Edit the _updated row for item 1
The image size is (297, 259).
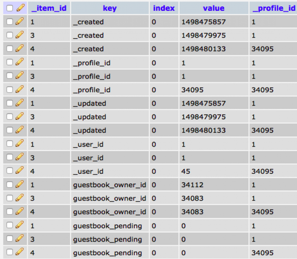tap(20, 103)
